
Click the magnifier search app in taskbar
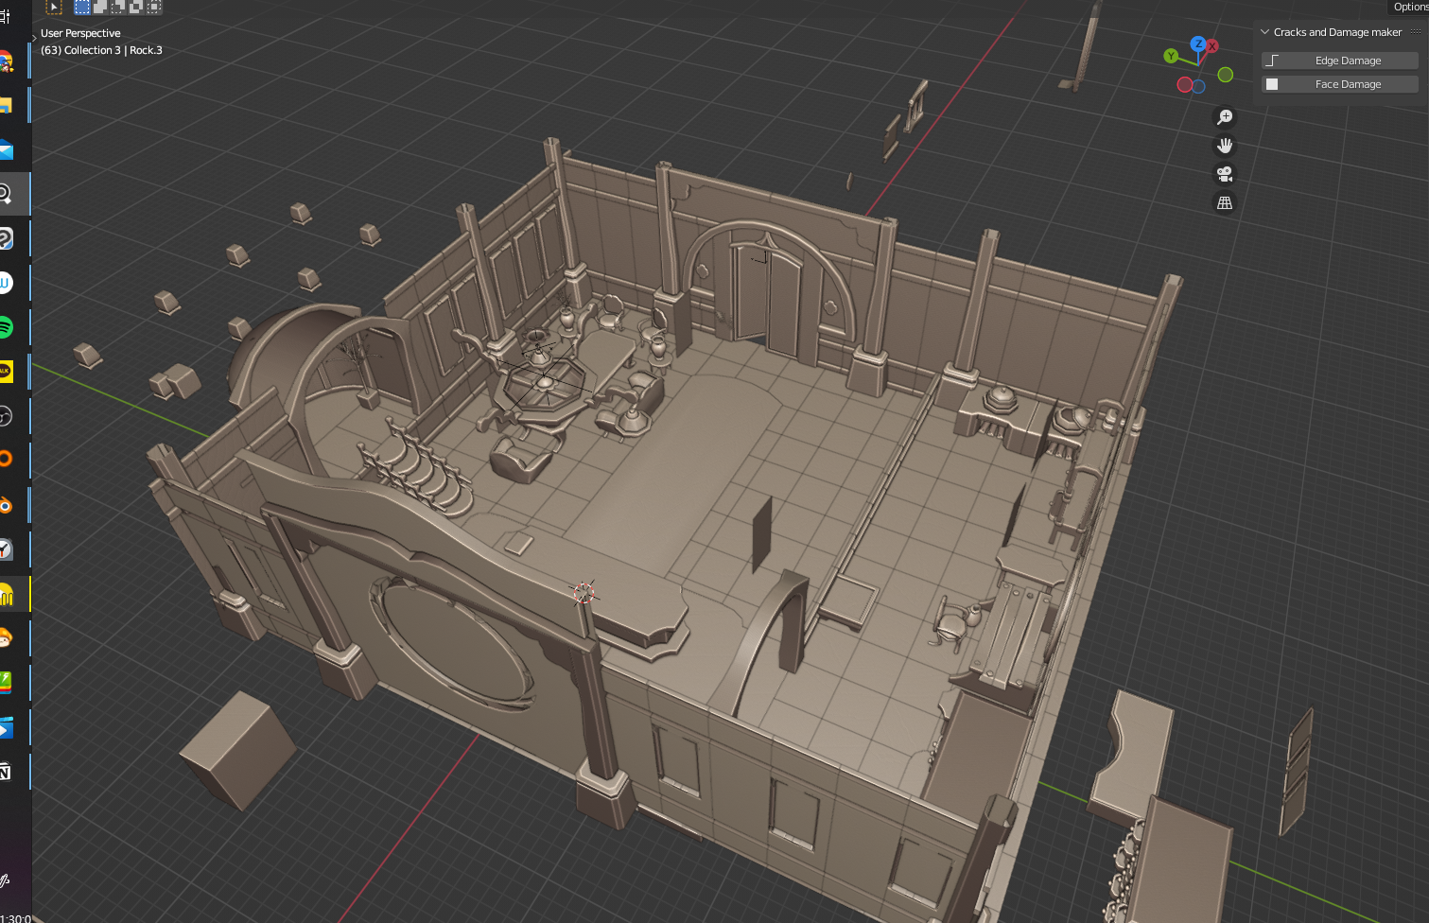point(6,194)
